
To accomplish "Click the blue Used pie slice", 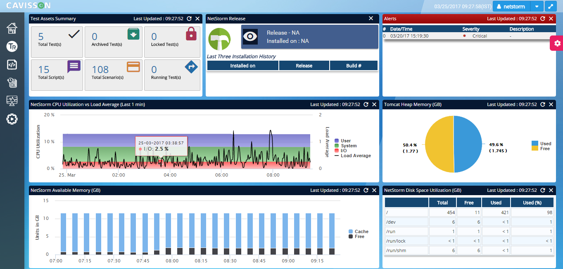I will [x=468, y=144].
